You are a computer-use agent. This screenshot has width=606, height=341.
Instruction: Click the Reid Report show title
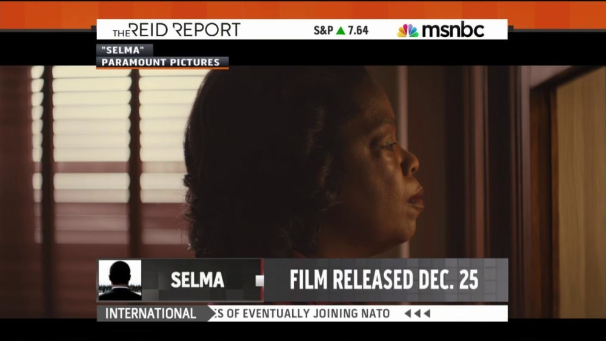pyautogui.click(x=176, y=30)
